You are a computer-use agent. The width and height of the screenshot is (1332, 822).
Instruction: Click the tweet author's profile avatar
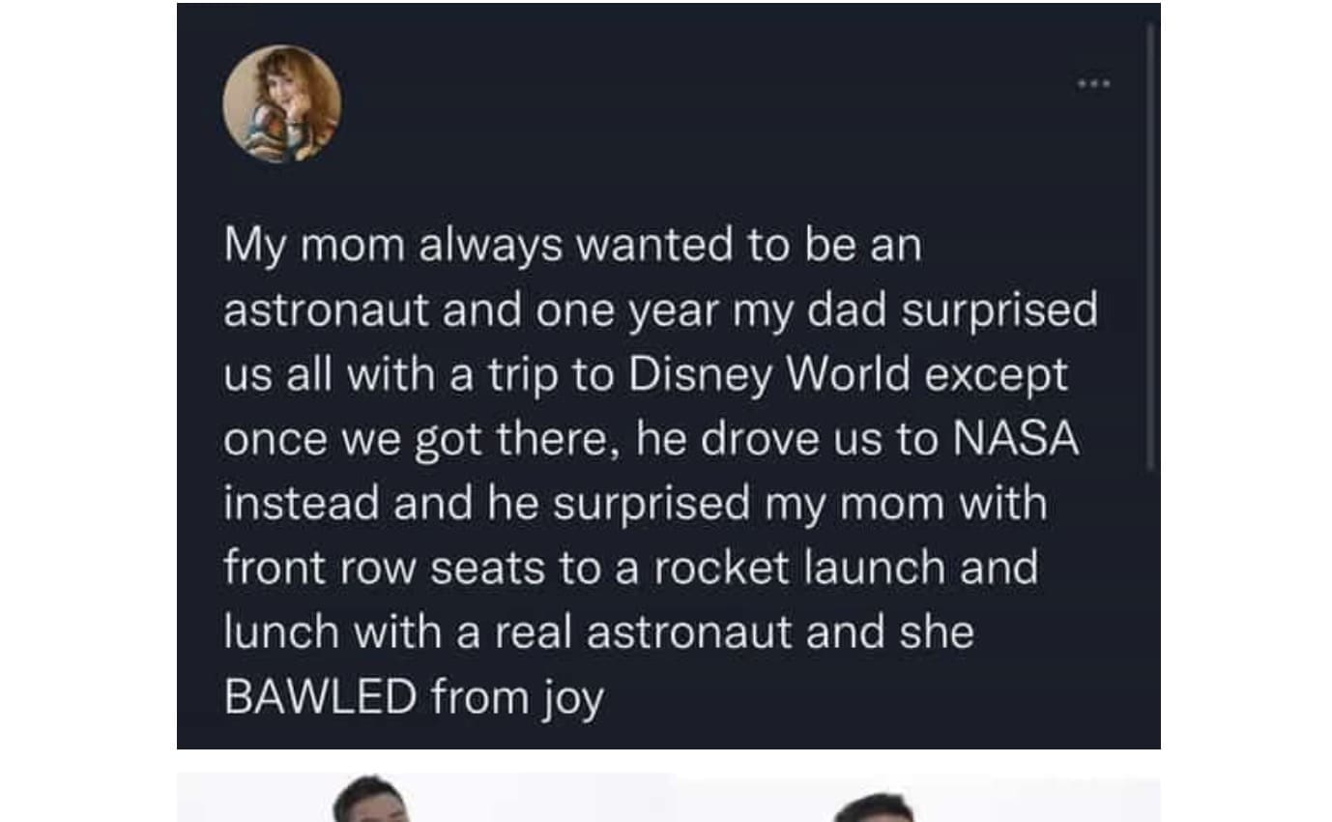pyautogui.click(x=281, y=103)
